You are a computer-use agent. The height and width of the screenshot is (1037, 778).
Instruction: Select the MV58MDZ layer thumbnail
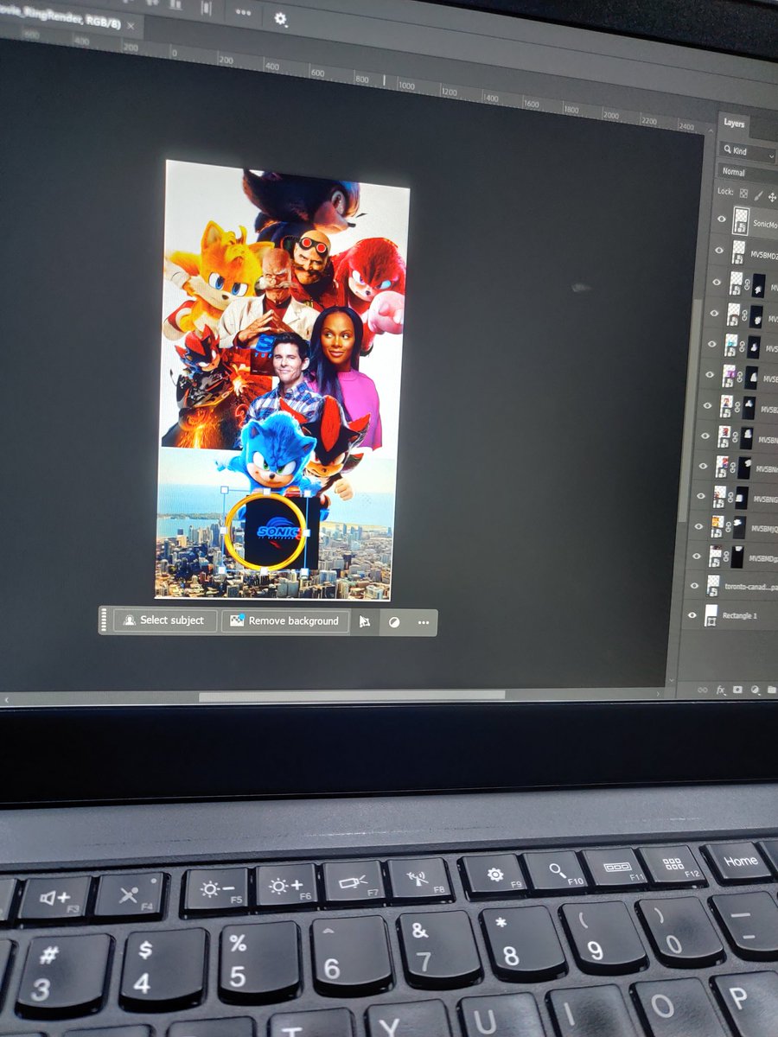coord(738,251)
